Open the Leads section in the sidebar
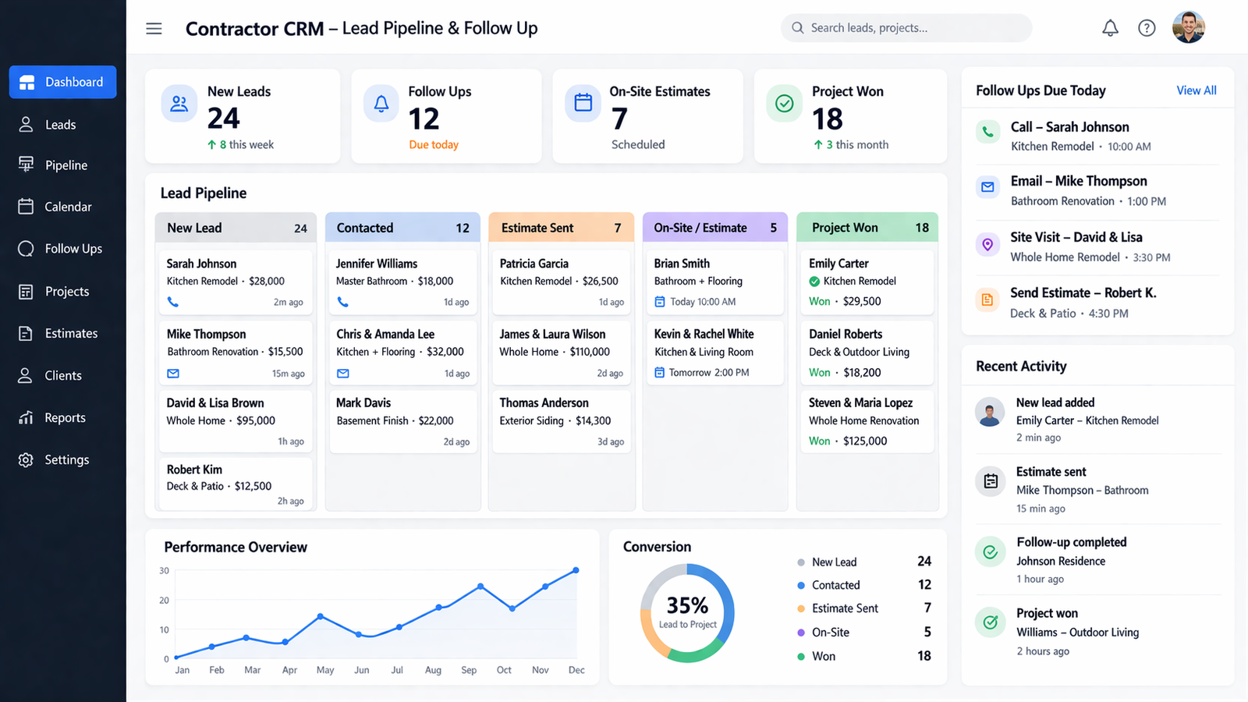Image resolution: width=1248 pixels, height=702 pixels. (x=61, y=124)
